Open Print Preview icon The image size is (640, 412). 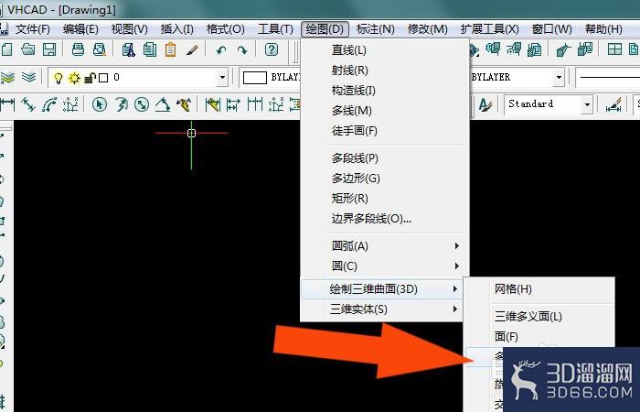[x=99, y=49]
